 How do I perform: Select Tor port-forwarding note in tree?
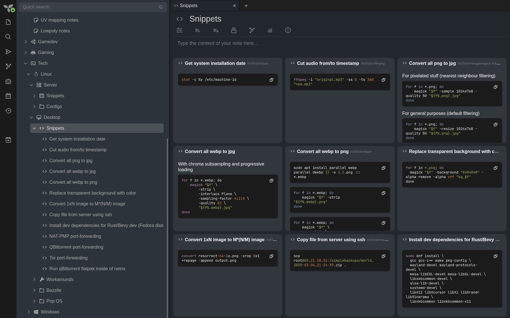pyautogui.click(x=68, y=258)
